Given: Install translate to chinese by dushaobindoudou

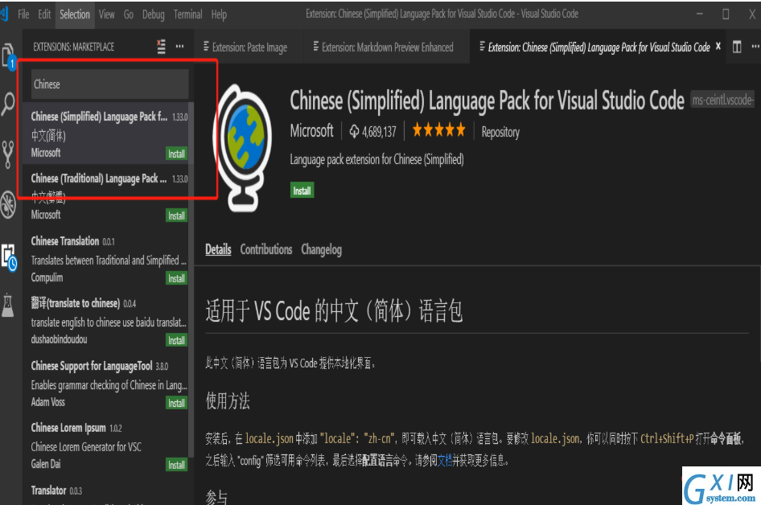Looking at the screenshot, I should click(176, 340).
